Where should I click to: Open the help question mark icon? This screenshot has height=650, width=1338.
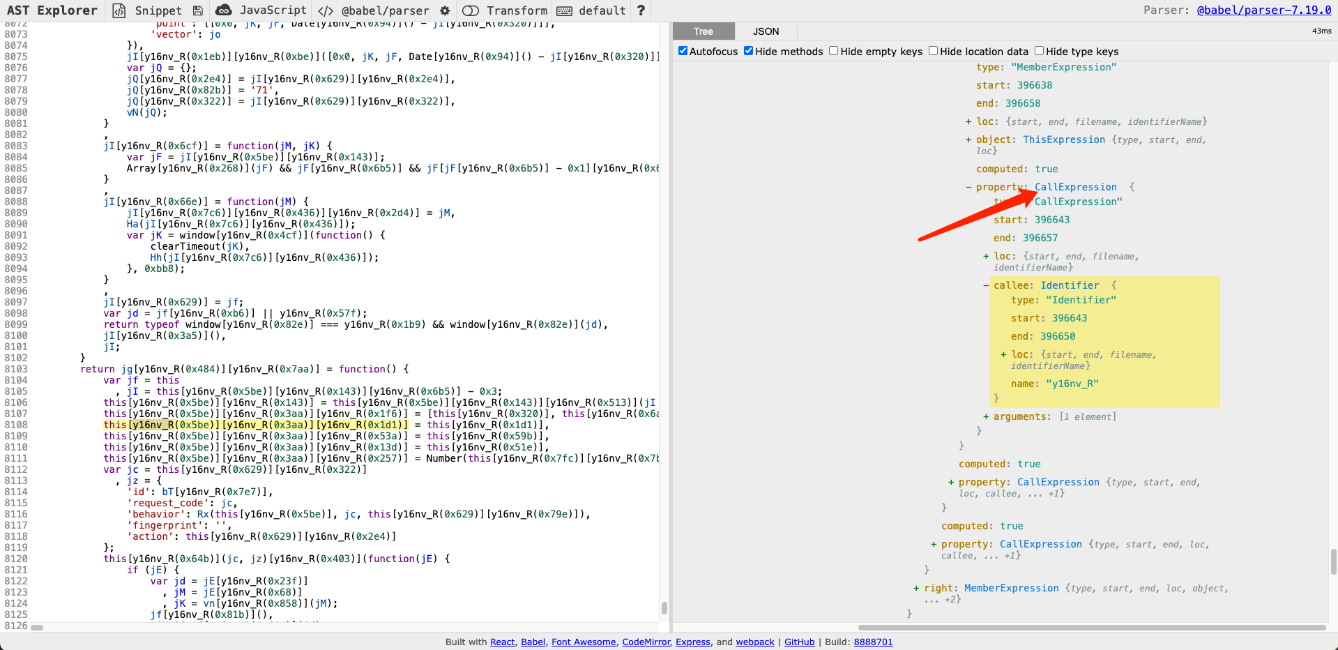(641, 10)
